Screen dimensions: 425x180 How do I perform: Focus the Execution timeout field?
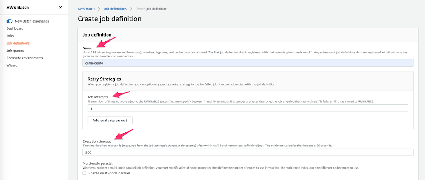click(x=248, y=152)
